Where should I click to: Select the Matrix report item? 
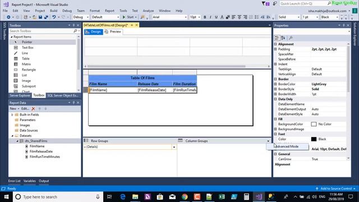43,64
